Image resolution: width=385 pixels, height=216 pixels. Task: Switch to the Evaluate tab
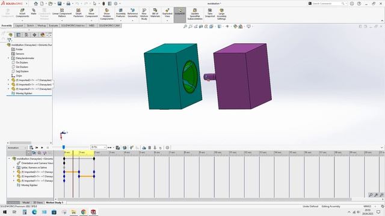coord(54,25)
